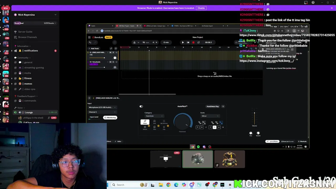Screen dimensions: 336x189
Task: Click the AutoDetect Key button
Action: [213, 106]
